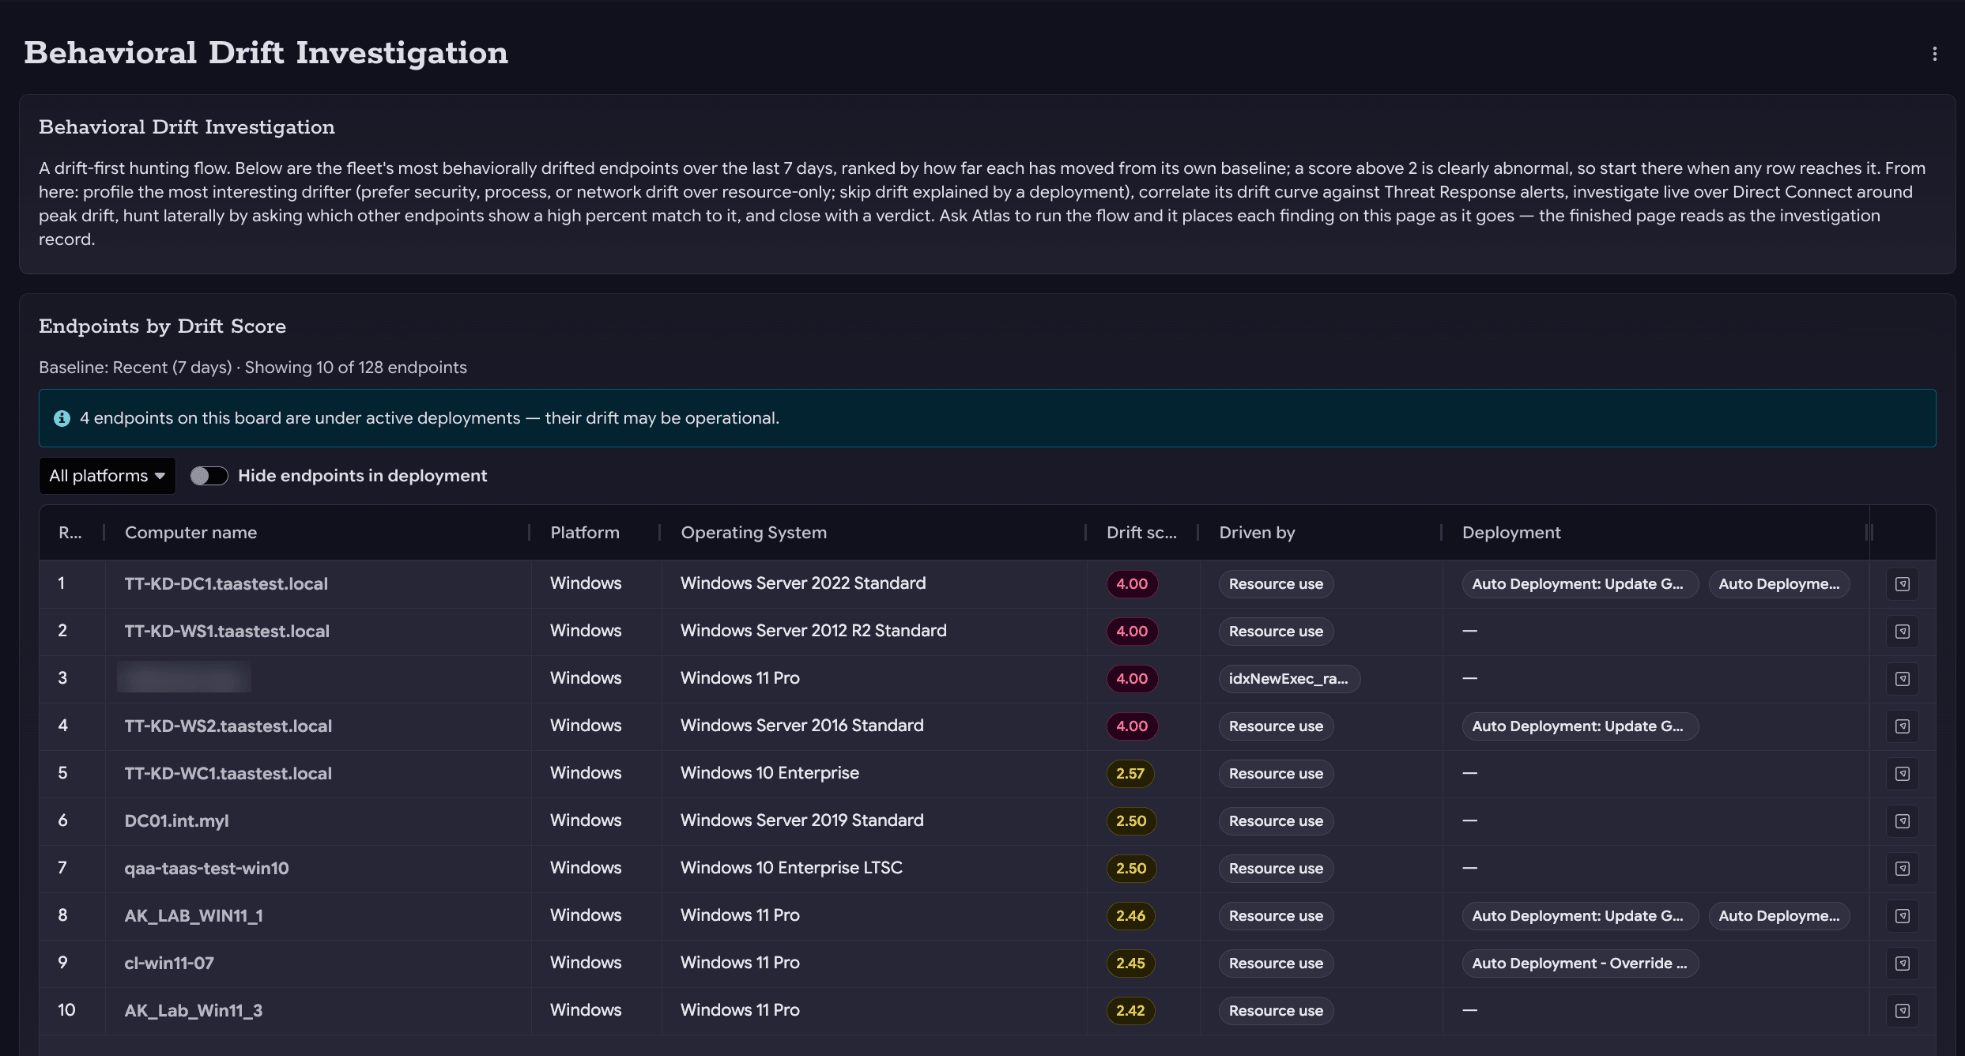This screenshot has width=1965, height=1056.
Task: Click the Deployment column header
Action: (1511, 533)
